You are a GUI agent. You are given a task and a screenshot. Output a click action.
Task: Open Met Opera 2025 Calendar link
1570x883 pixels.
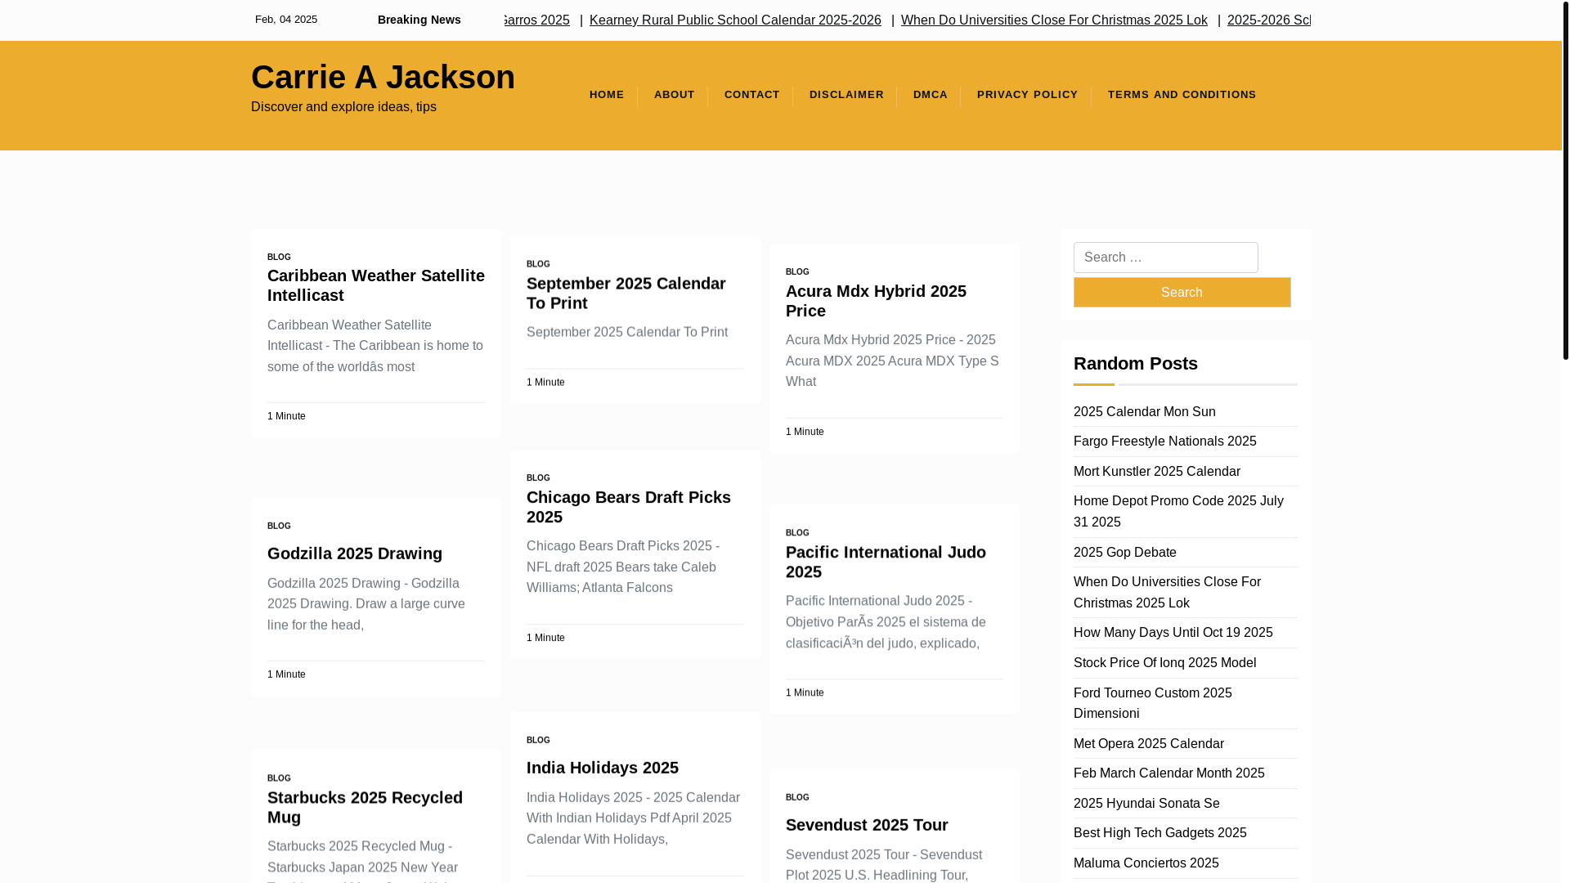tap(1148, 744)
